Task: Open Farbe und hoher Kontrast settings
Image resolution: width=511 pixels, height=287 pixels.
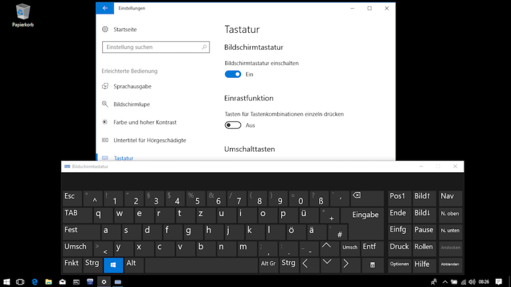Action: click(x=144, y=122)
